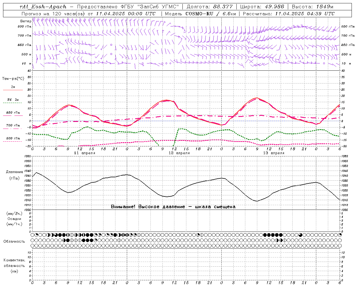
Task: Click the Рассчитано: 11.04.2025 04:39 UTC timestamp
Action: pos(289,14)
